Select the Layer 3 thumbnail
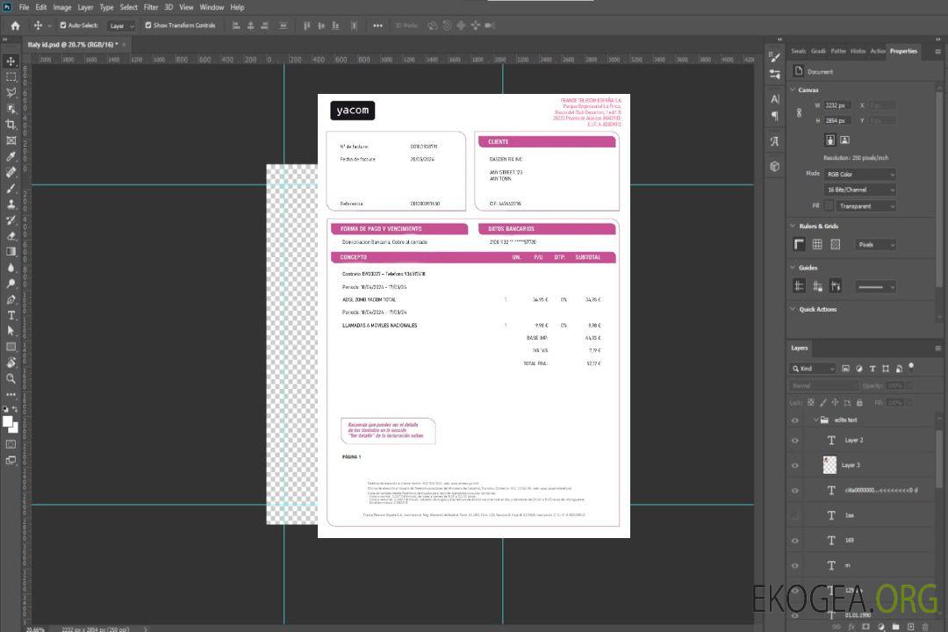948x632 pixels. (x=830, y=465)
